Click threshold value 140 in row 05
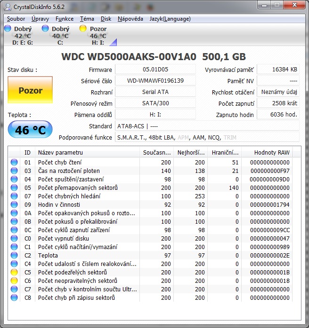This screenshot has height=328, width=309. pos(234,188)
